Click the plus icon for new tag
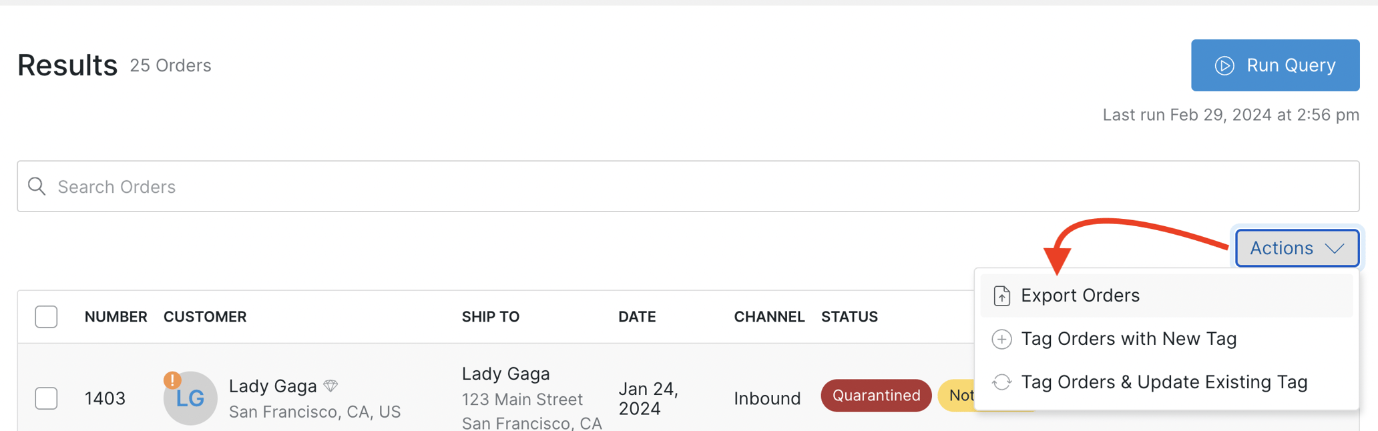 1001,339
